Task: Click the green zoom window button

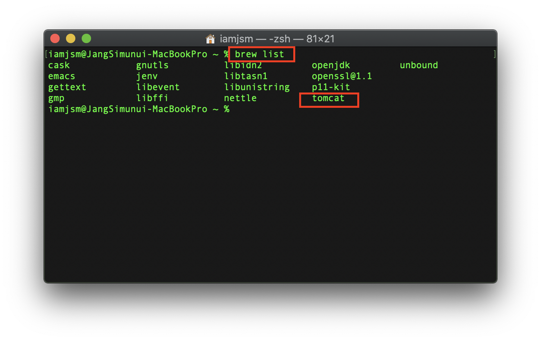Action: pyautogui.click(x=86, y=38)
